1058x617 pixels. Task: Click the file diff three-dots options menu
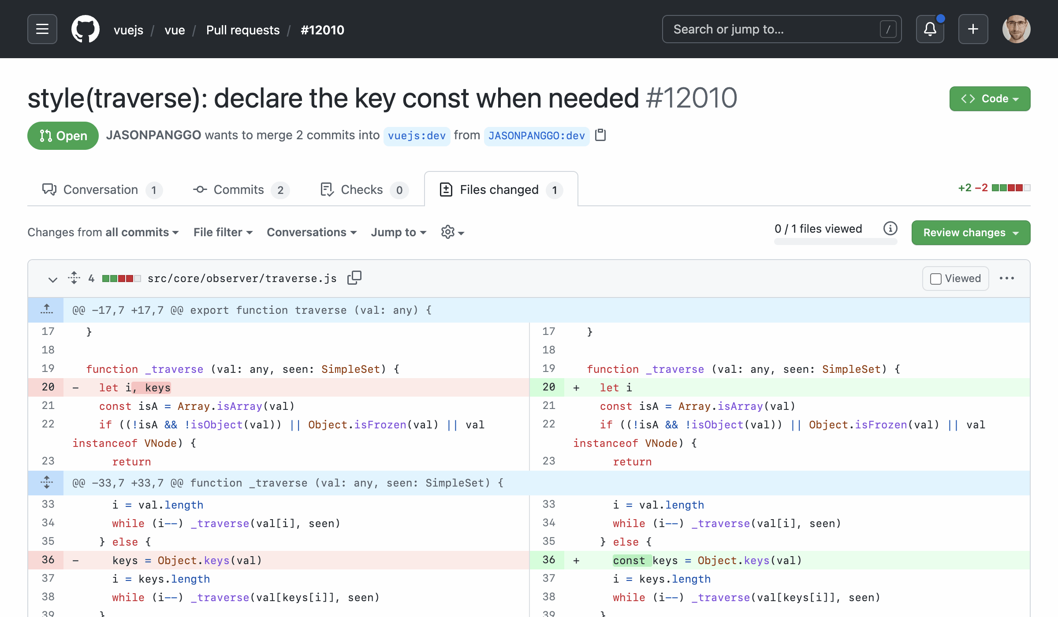[x=1006, y=278]
